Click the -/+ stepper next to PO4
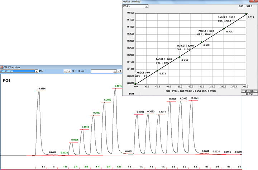The width and height of the screenshot is (258, 170). [x=67, y=71]
